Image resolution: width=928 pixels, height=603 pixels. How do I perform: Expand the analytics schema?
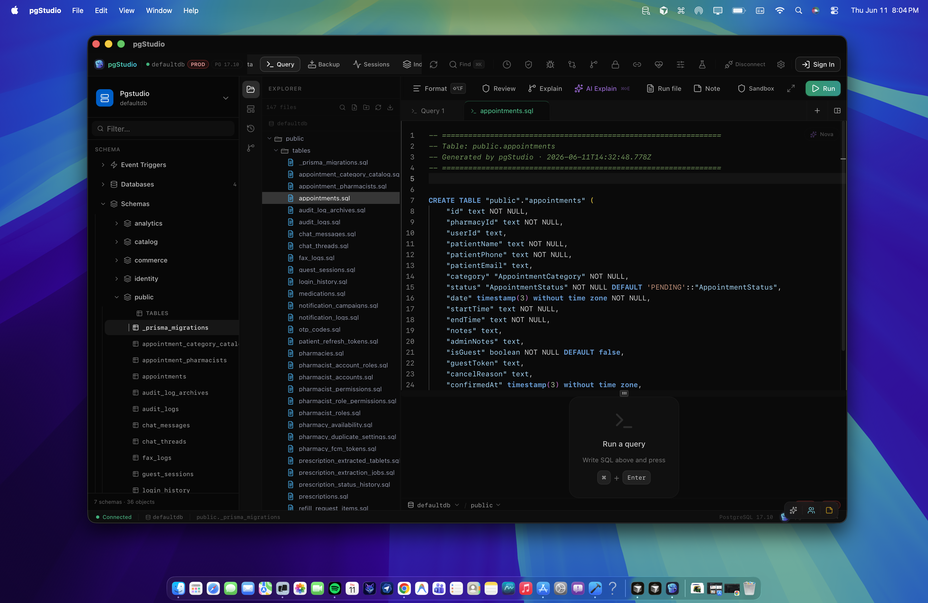click(x=117, y=223)
